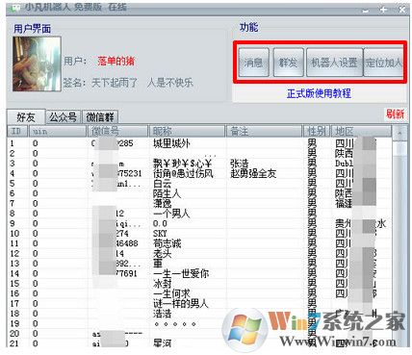This screenshot has height=355, width=412.
Task: Select the nickname 飘￥渺￥$心￥
Action: point(183,164)
